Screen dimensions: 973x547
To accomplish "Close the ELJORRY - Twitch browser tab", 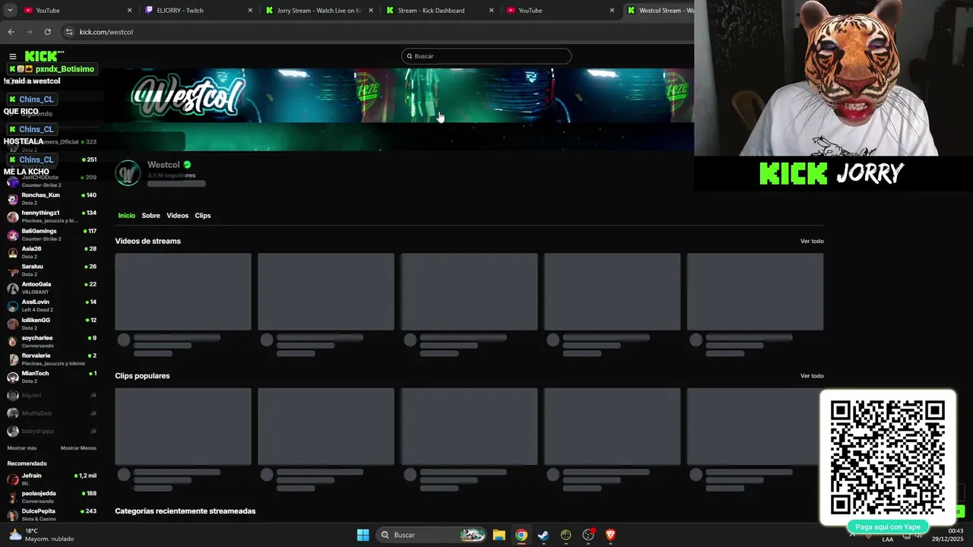I will click(x=250, y=11).
